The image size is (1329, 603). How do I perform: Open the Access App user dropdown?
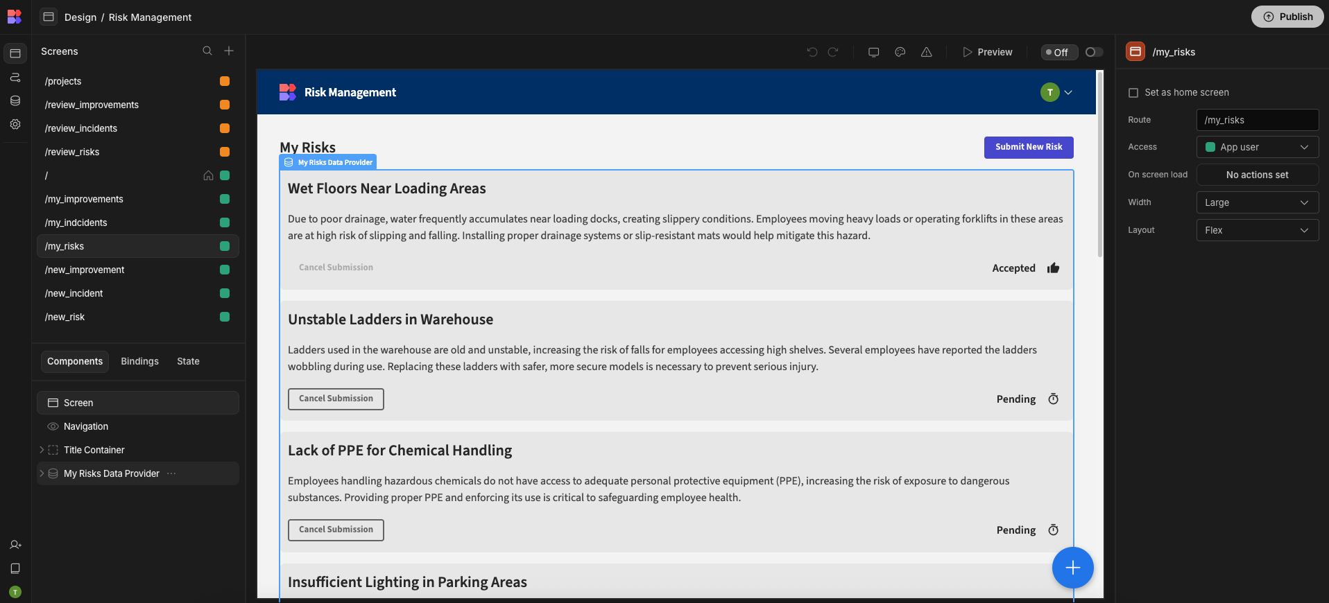pos(1258,147)
